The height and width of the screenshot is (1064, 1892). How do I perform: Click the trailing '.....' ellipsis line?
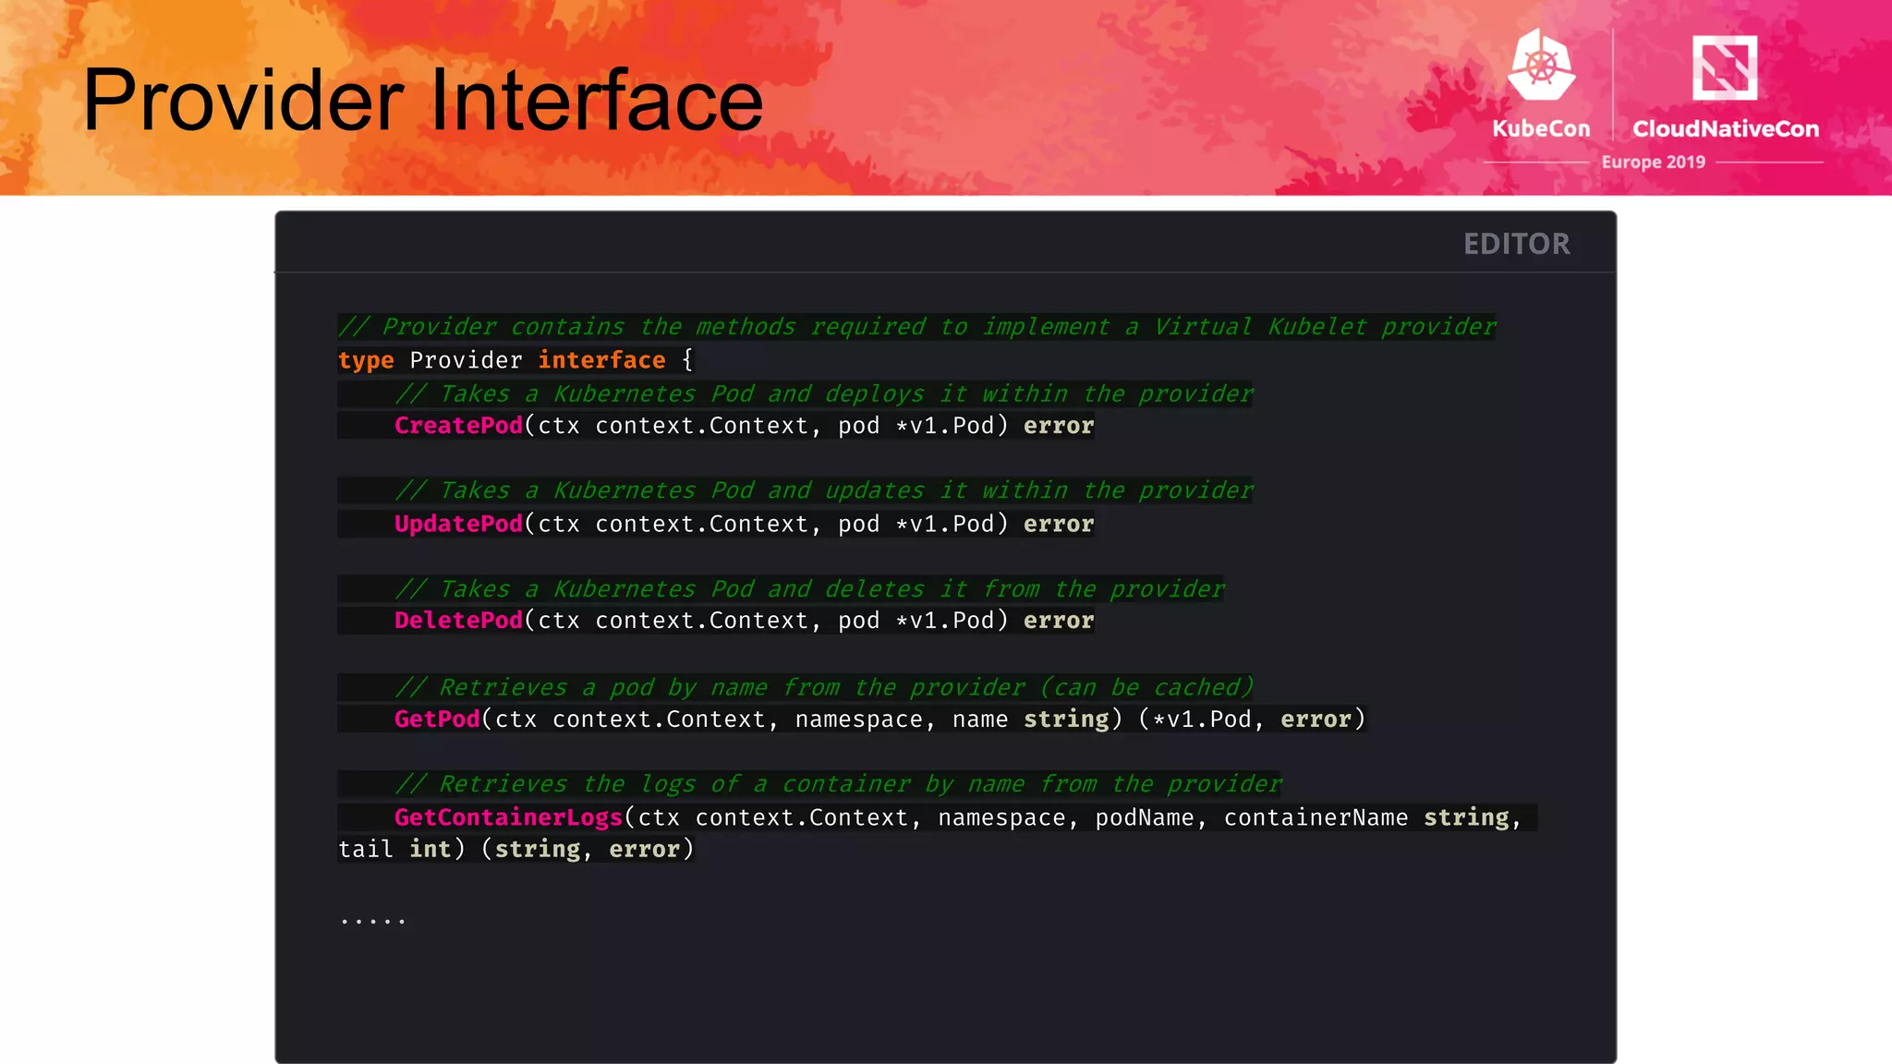[x=372, y=920]
